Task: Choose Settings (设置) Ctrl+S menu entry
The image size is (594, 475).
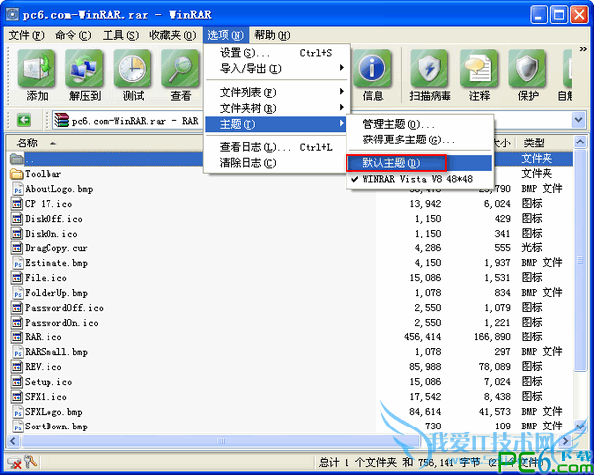Action: point(276,53)
